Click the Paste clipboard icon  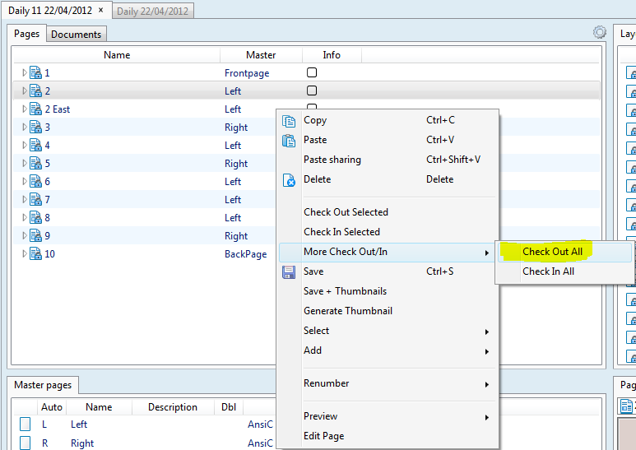coord(289,141)
